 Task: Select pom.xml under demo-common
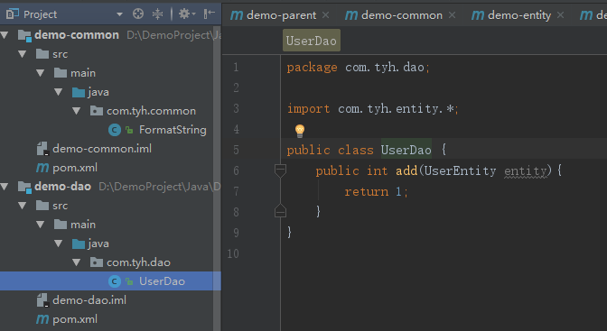75,168
